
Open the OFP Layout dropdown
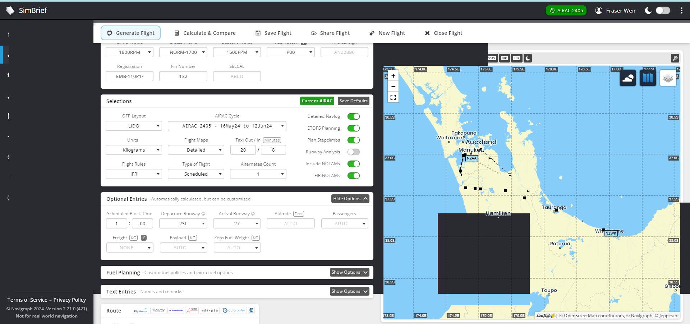click(134, 126)
